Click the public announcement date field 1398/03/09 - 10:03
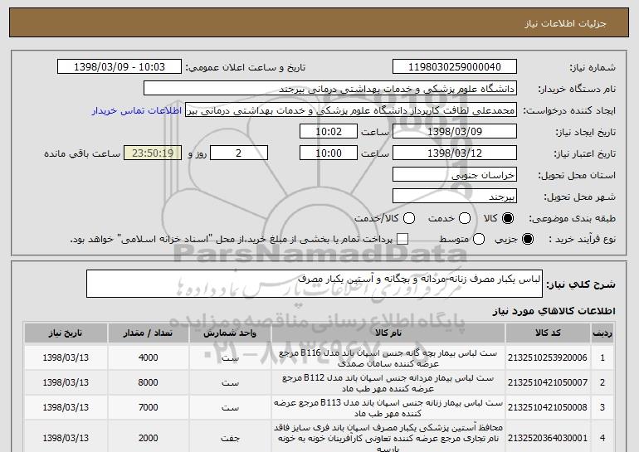Screen dimensions: 639x452 click(x=120, y=67)
